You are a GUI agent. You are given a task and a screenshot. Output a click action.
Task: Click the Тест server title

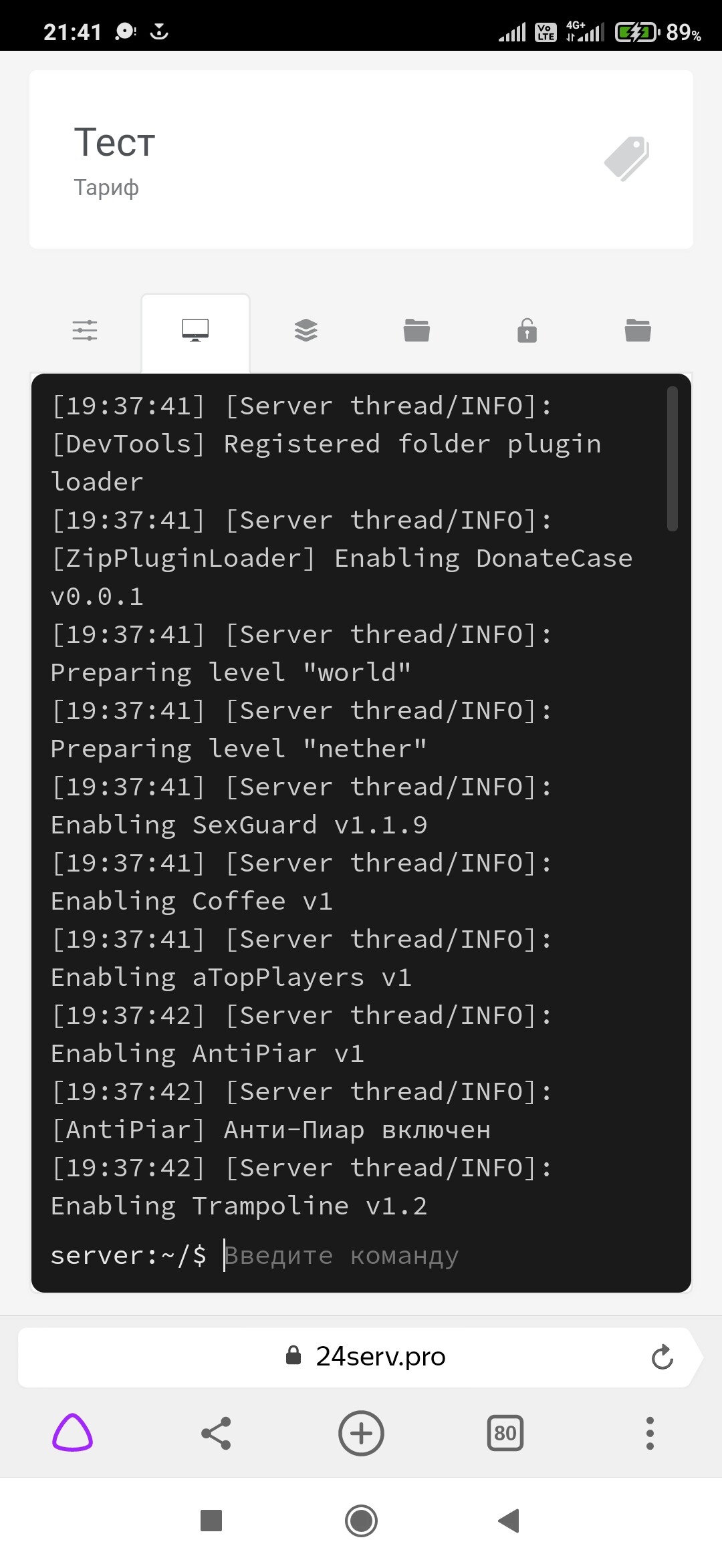[114, 142]
